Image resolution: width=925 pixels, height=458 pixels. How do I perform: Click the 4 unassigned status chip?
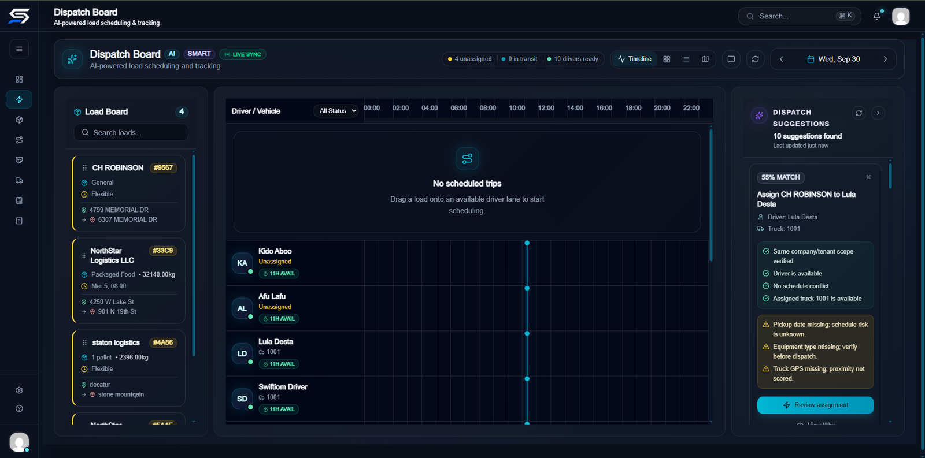coord(469,59)
